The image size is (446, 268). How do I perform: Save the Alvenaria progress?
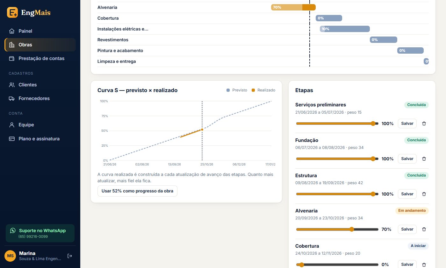[407, 229]
